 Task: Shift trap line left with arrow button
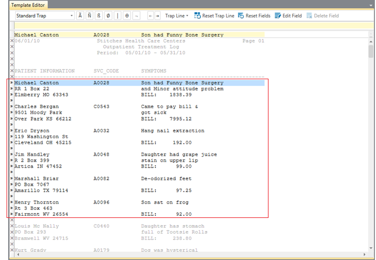coord(151,16)
